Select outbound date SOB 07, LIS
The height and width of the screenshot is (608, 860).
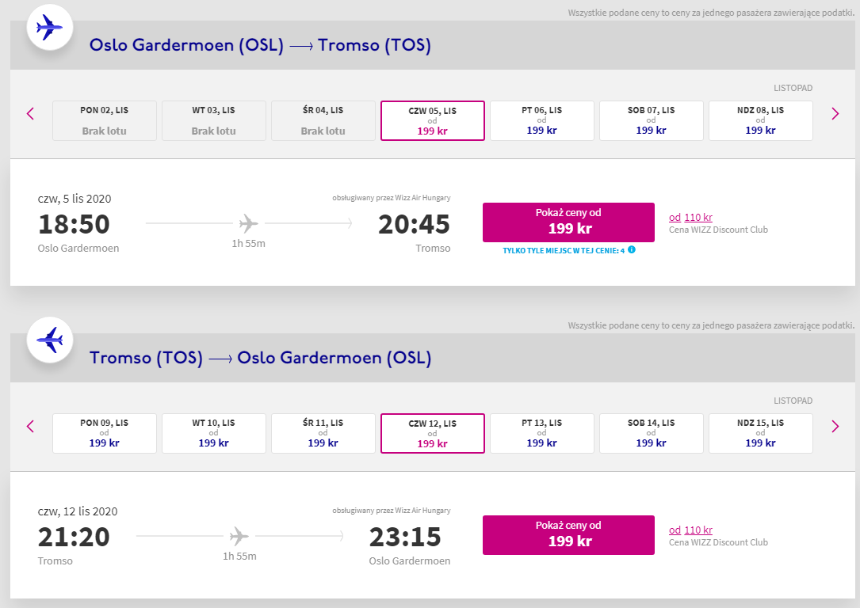(x=651, y=120)
